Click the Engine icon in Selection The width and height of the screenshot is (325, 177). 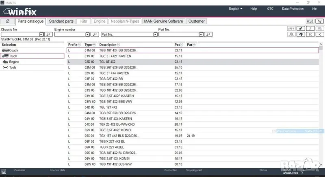(x=5, y=62)
